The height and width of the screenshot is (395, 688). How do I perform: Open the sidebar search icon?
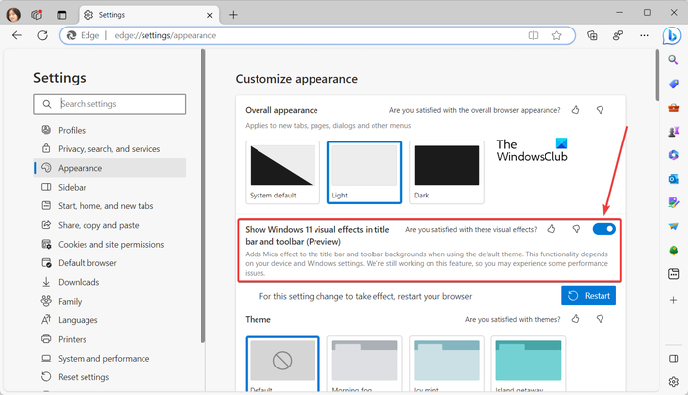pos(673,60)
